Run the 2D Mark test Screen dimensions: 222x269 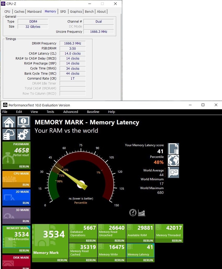(x=26, y=203)
